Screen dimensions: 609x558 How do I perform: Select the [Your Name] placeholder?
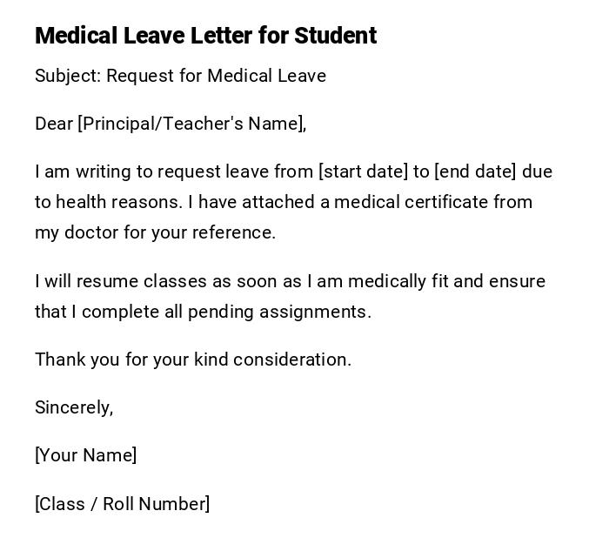point(85,455)
